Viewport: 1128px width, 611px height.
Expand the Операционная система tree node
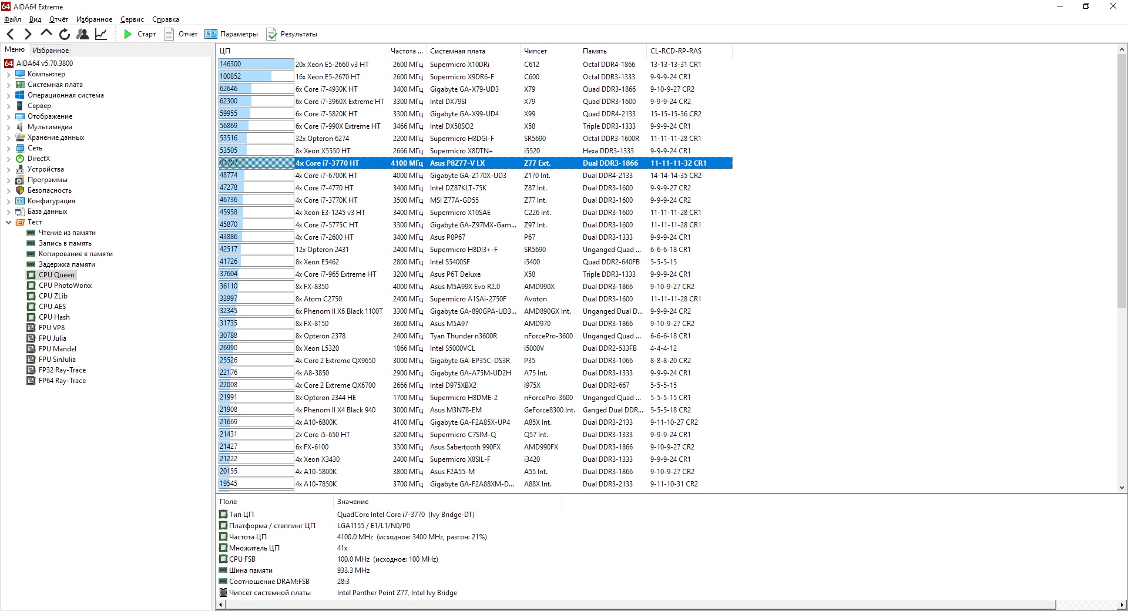click(8, 96)
